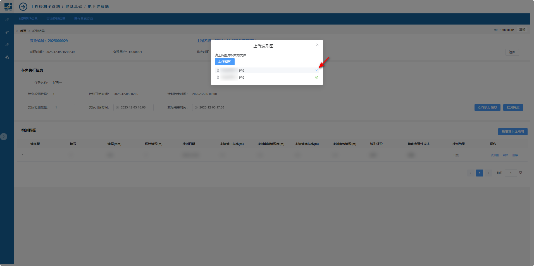The height and width of the screenshot is (266, 534).
Task: Close the 上传波形图 dialog
Action: click(317, 45)
